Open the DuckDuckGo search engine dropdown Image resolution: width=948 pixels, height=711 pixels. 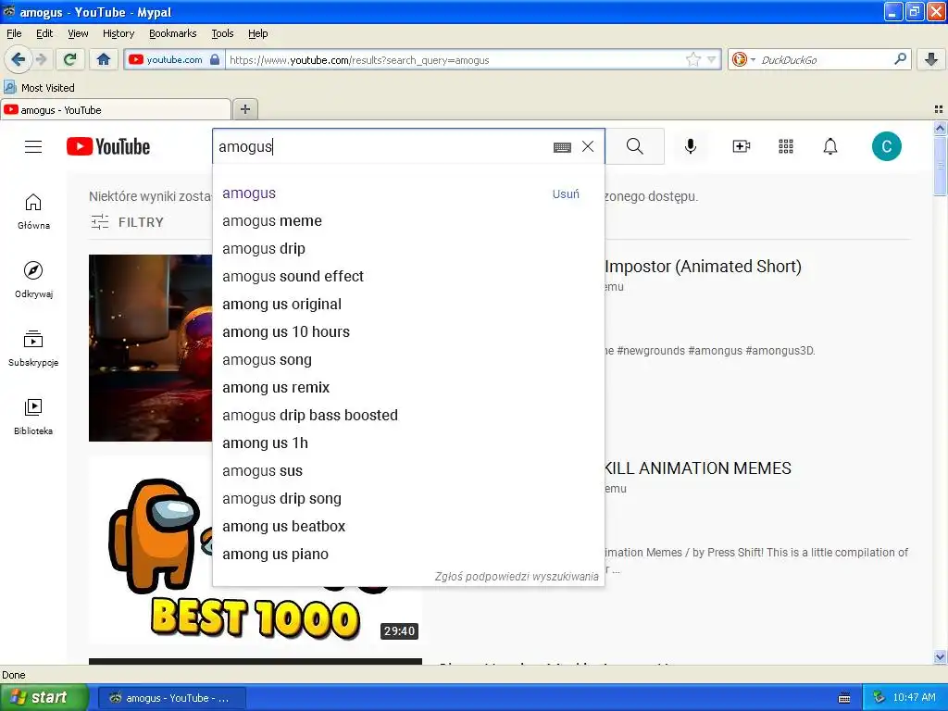click(x=743, y=59)
